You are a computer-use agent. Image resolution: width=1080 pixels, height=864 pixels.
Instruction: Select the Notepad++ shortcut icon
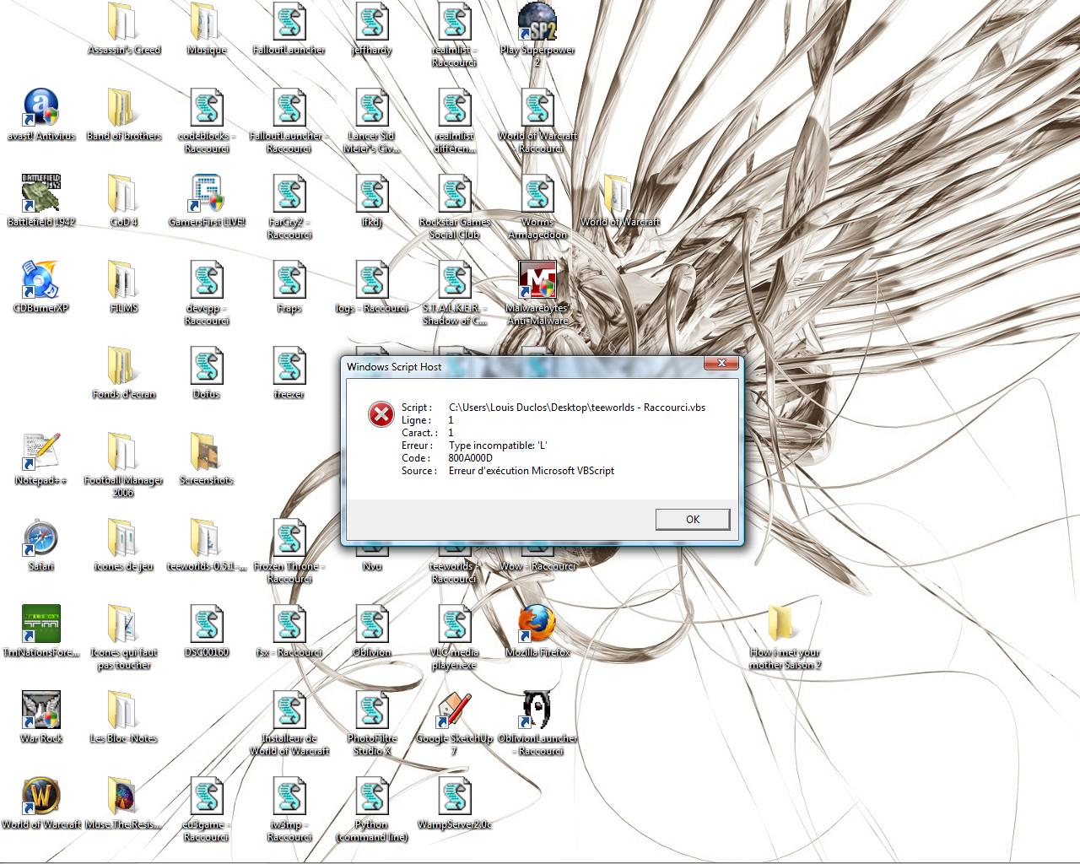pos(40,453)
